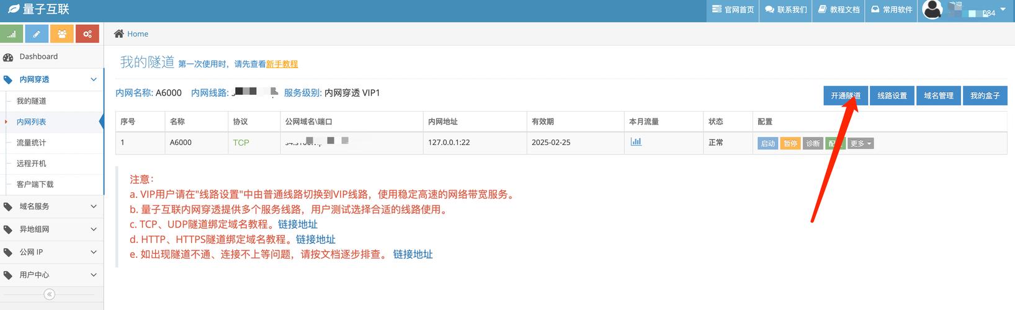View the monthly traffic chart icon for A6000
The width and height of the screenshot is (1015, 310).
pos(636,141)
